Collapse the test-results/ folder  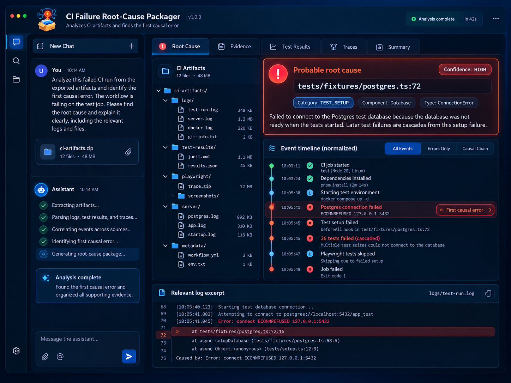tap(165, 147)
